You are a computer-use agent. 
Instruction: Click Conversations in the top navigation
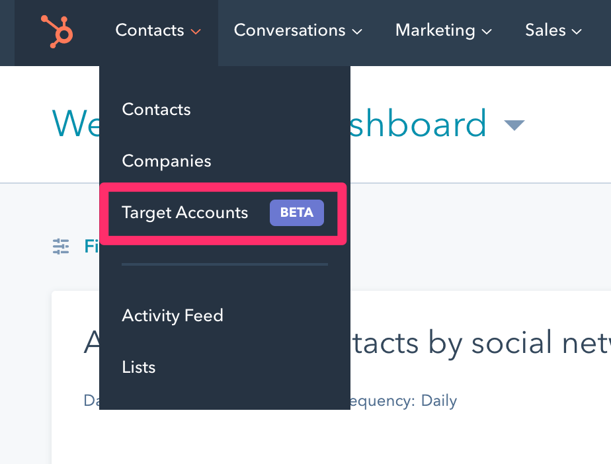289,30
